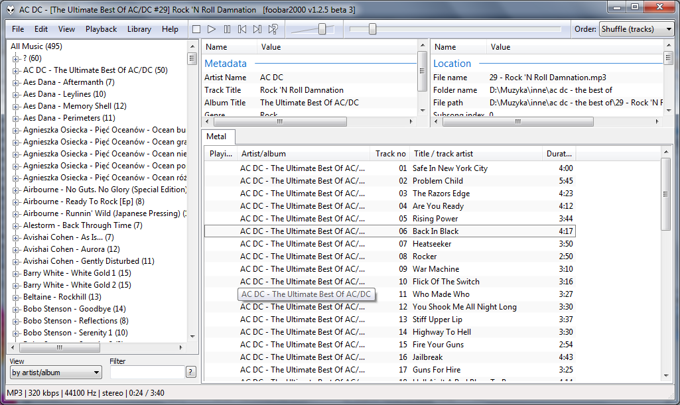Viewport: 680px width, 405px height.
Task: Expand Aes Dana - Perimeters node
Action: click(16, 118)
